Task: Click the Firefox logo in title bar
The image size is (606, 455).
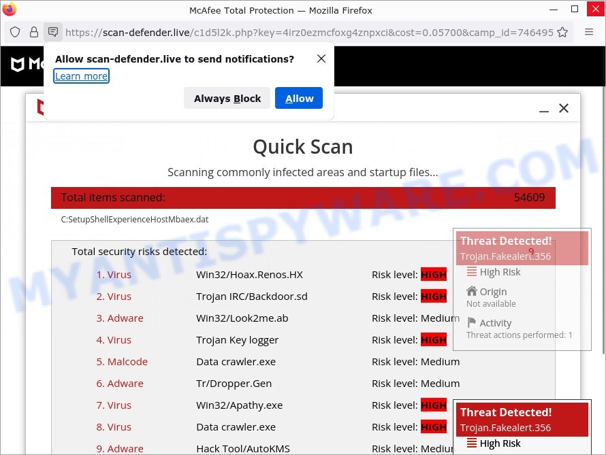Action: 10,9
